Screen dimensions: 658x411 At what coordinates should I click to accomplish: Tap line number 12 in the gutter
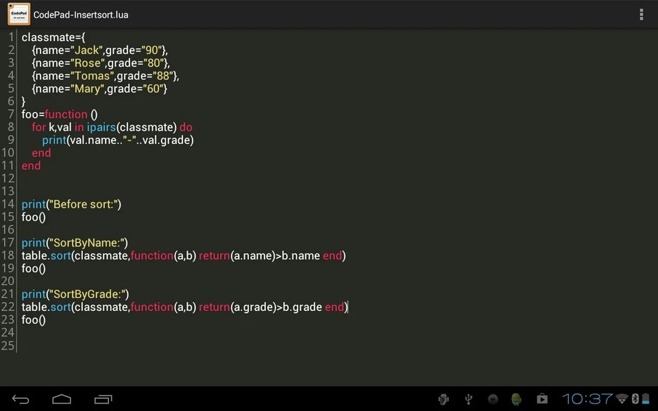pyautogui.click(x=8, y=179)
